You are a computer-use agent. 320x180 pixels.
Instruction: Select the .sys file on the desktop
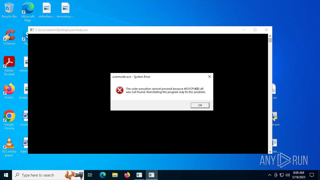pyautogui.click(x=274, y=91)
